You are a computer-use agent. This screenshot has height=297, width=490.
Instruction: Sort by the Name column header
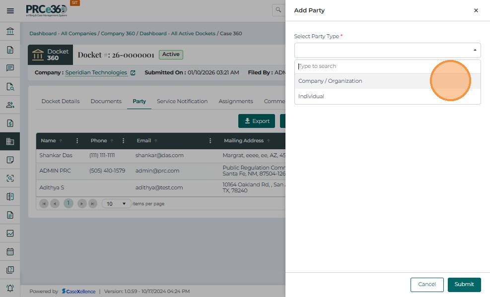pyautogui.click(x=49, y=141)
